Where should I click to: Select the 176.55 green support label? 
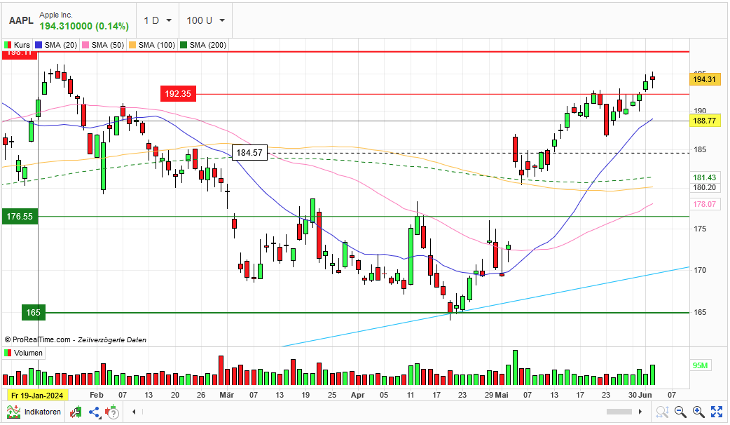(x=20, y=217)
